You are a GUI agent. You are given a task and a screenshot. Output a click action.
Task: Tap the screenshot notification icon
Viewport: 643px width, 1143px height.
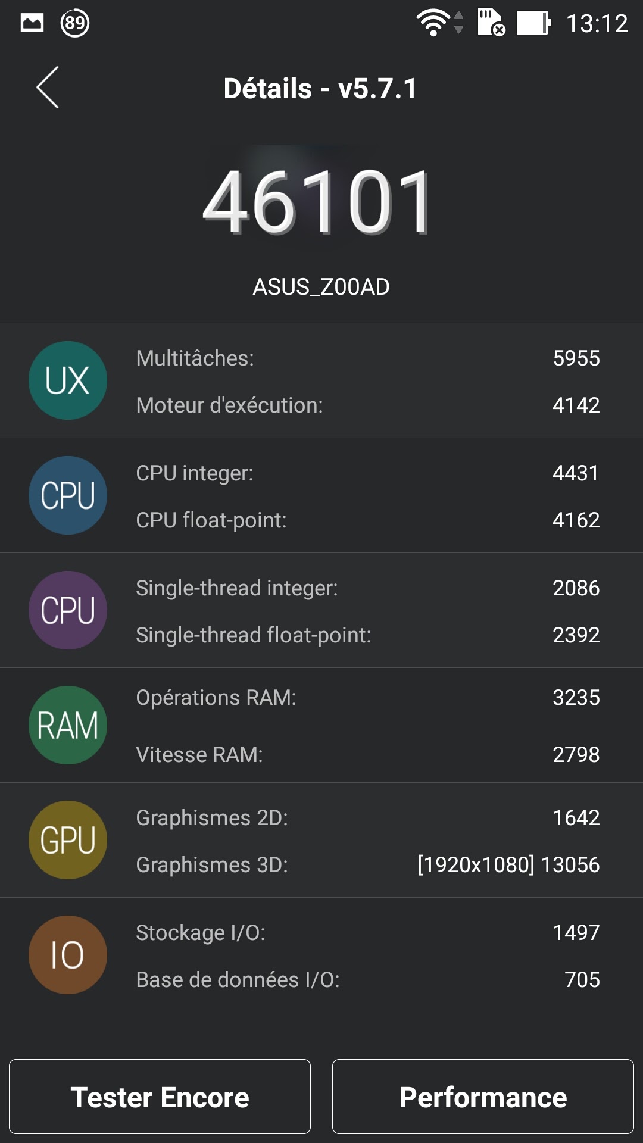(x=32, y=23)
